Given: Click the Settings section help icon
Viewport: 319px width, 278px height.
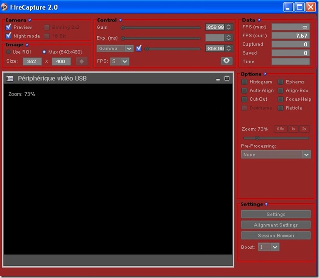Looking at the screenshot, I should pyautogui.click(x=266, y=204).
